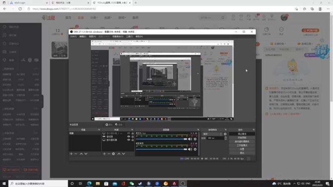
Task: Open the OBS 视图(V) View menu
Action: (x=92, y=37)
